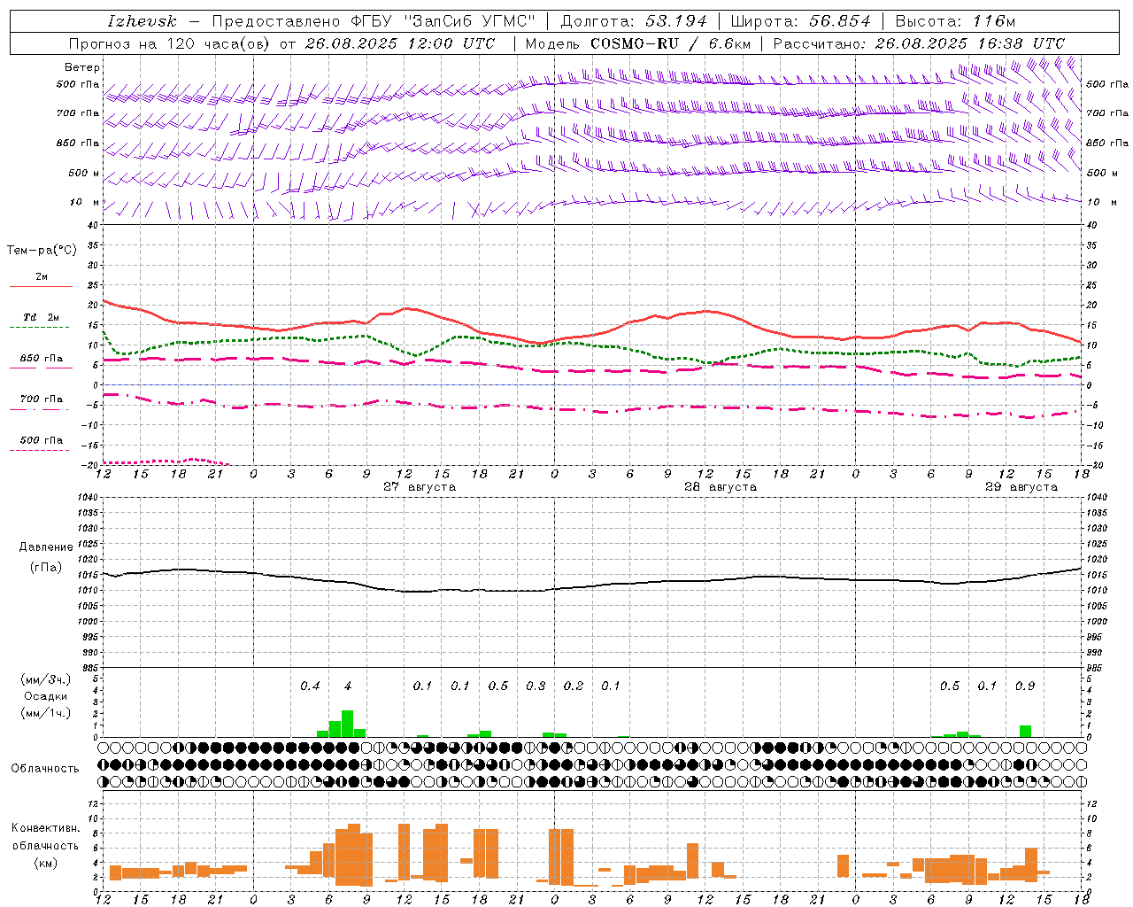Click the 'Давление' pressure panel label

pyautogui.click(x=46, y=547)
